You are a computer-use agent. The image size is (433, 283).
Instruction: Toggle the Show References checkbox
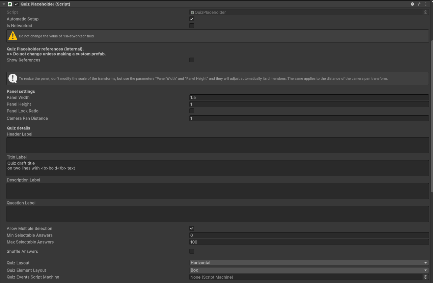[192, 60]
